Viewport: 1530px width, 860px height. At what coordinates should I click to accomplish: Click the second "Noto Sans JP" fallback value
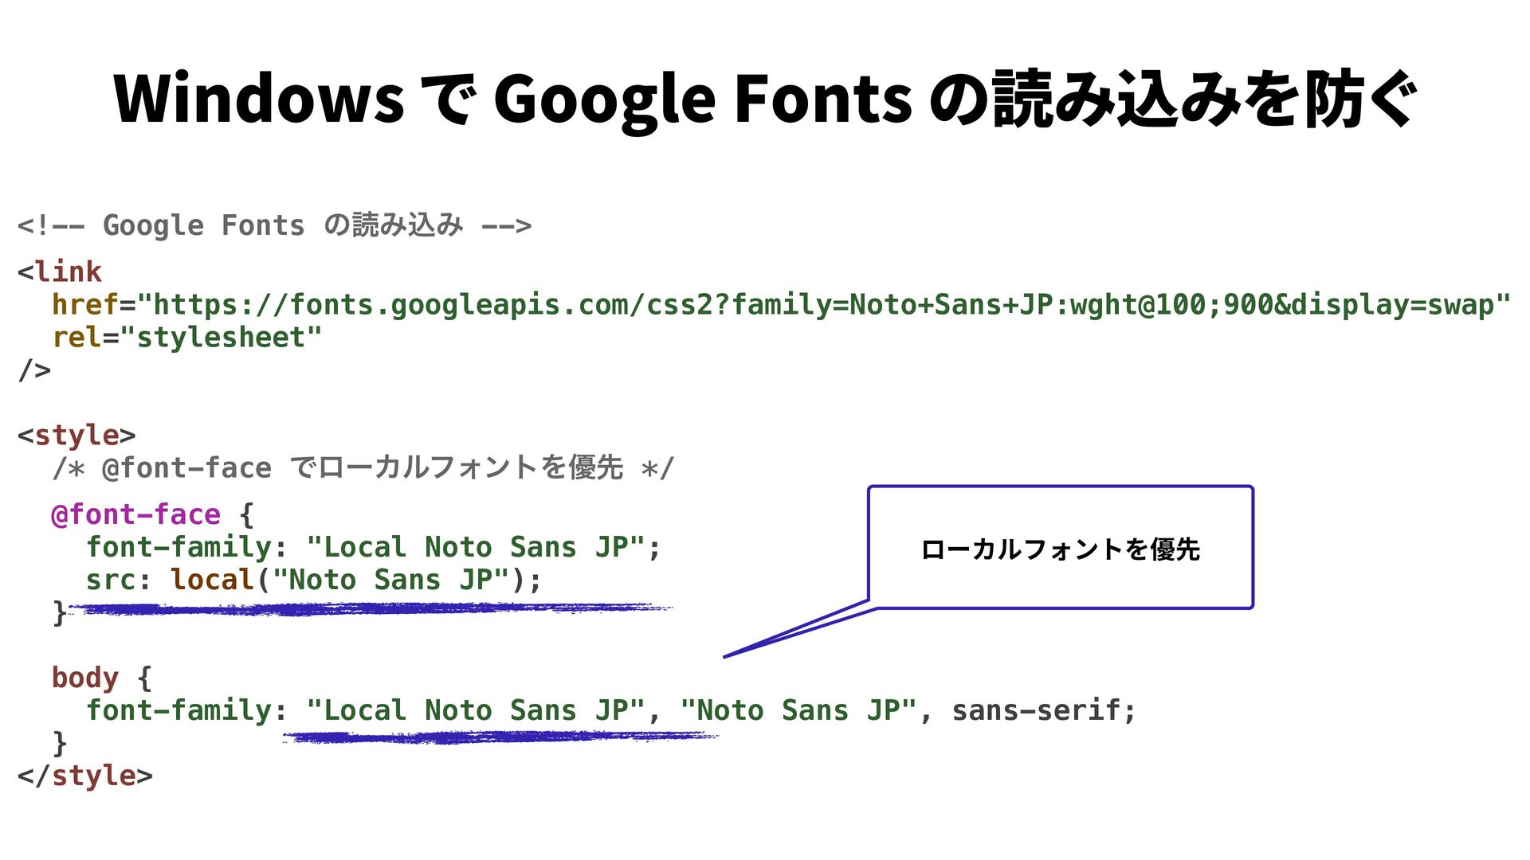point(798,710)
